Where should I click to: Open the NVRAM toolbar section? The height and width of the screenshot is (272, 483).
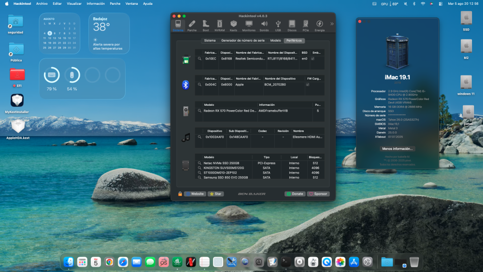220,26
